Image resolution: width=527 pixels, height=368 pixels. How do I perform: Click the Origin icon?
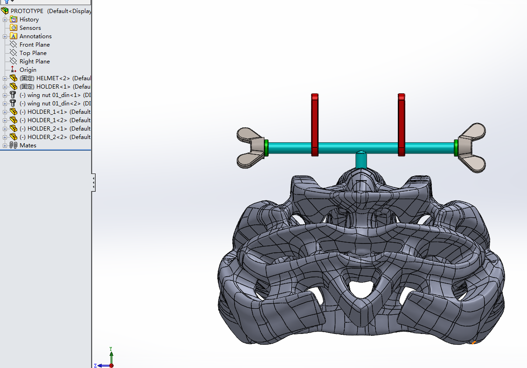[14, 69]
